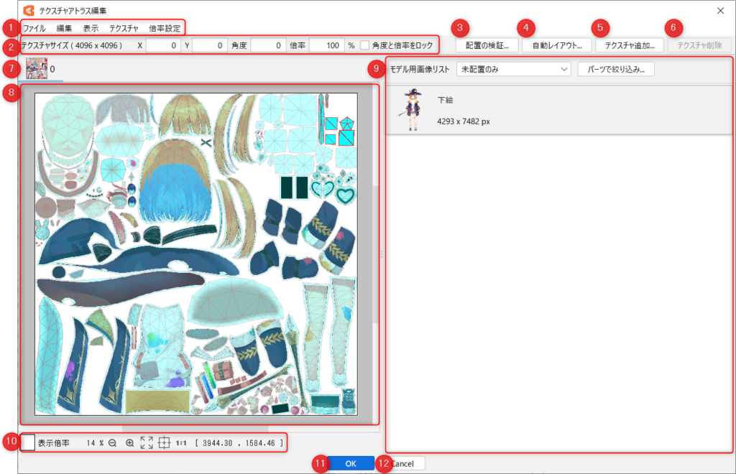Click the 1:1 actual size icon
The image size is (736, 474).
181,443
